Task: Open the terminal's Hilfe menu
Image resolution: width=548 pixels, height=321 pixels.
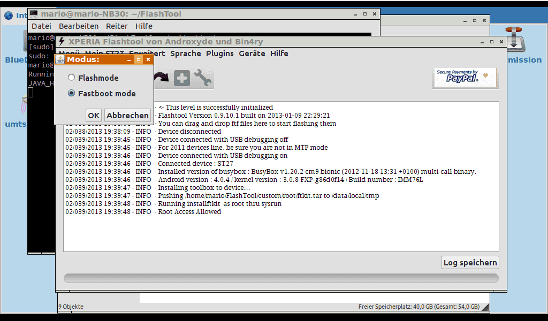Action: point(143,26)
